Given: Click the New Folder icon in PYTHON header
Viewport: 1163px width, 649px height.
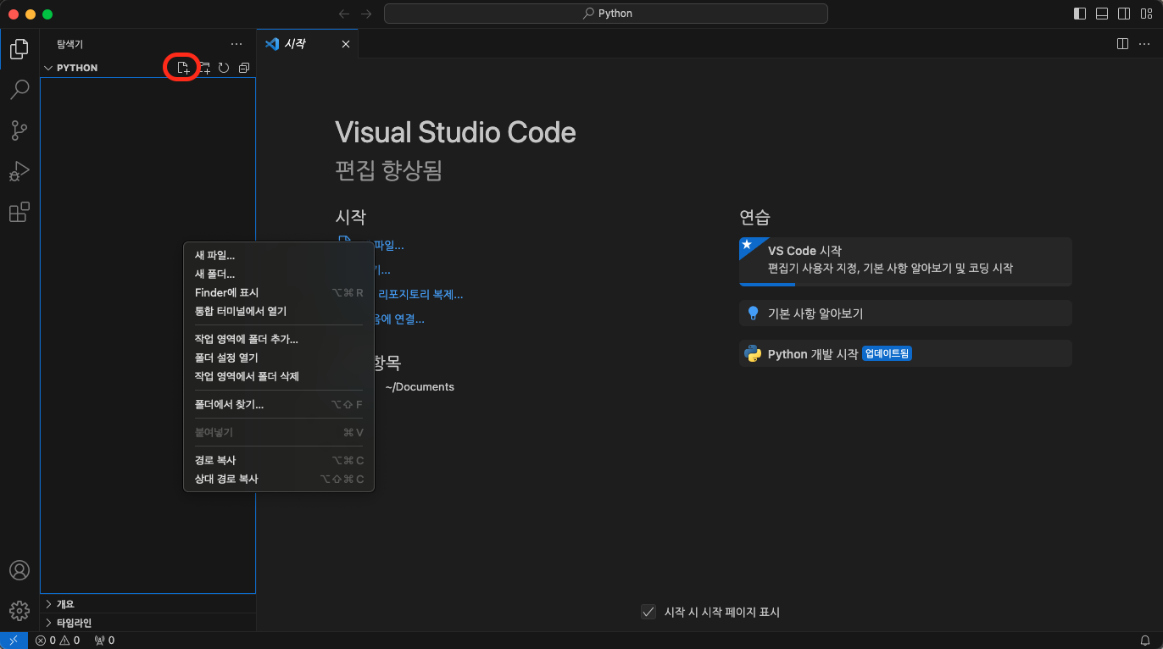Looking at the screenshot, I should click(x=203, y=68).
